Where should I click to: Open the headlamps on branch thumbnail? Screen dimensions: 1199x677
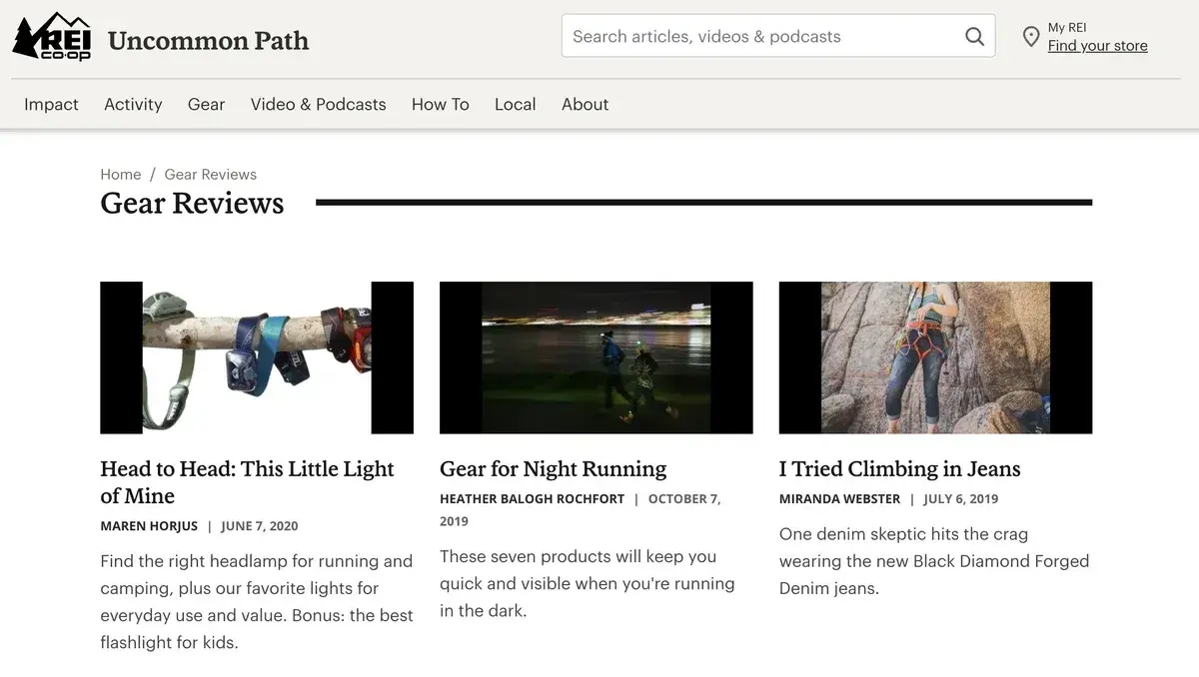click(x=257, y=357)
